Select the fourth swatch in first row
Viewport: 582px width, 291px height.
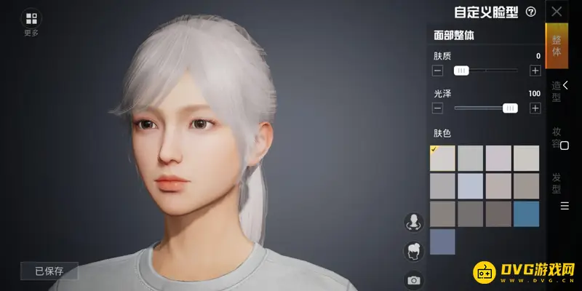coord(526,158)
